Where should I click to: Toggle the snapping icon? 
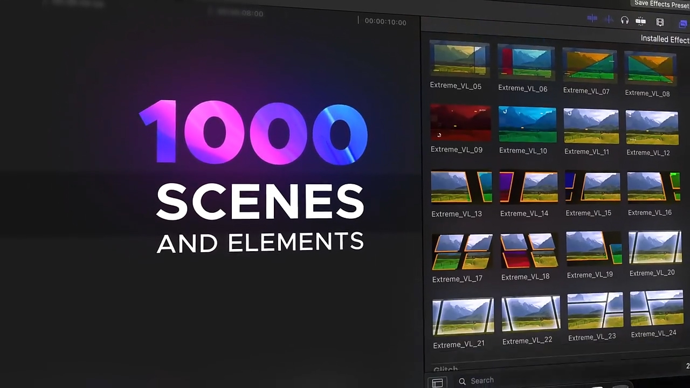point(641,21)
